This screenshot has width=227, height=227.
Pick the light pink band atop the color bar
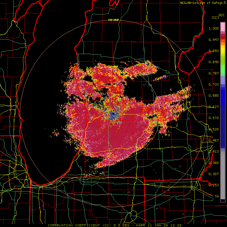(x=223, y=27)
